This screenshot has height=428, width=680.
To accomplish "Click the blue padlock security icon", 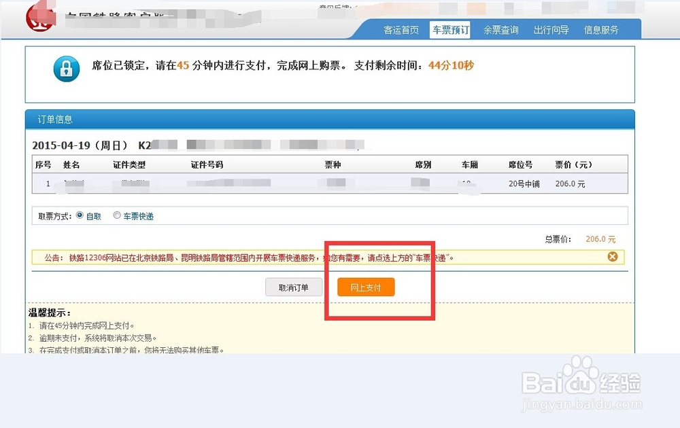I will click(66, 69).
